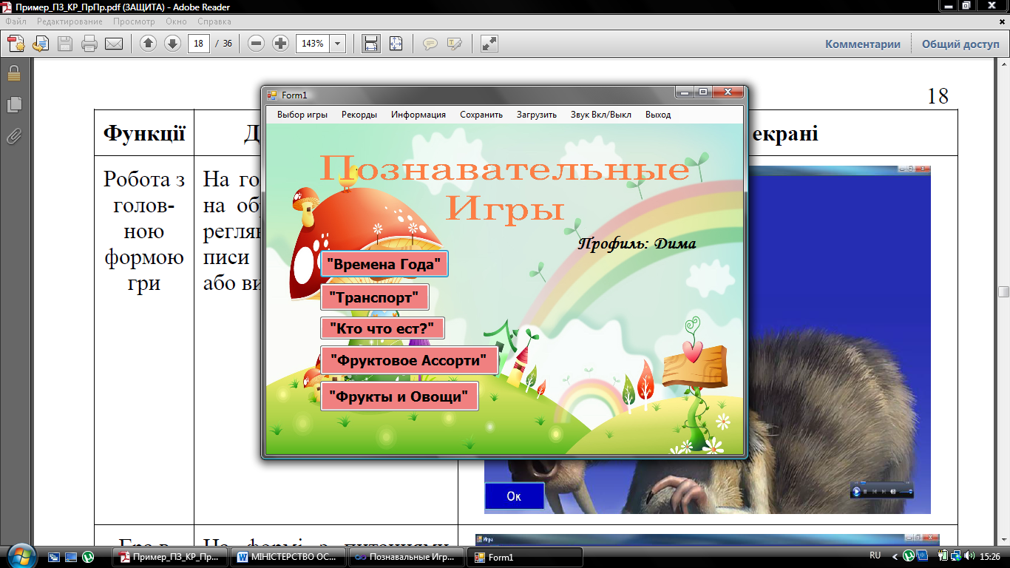Click the fit width scrolling mode icon
This screenshot has width=1010, height=568.
pos(371,44)
